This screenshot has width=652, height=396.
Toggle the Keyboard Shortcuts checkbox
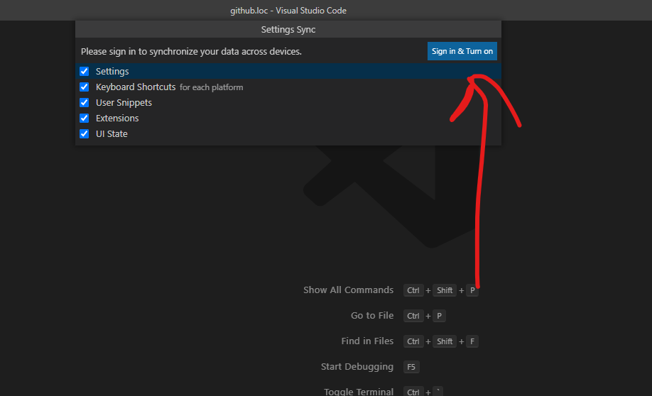(84, 87)
